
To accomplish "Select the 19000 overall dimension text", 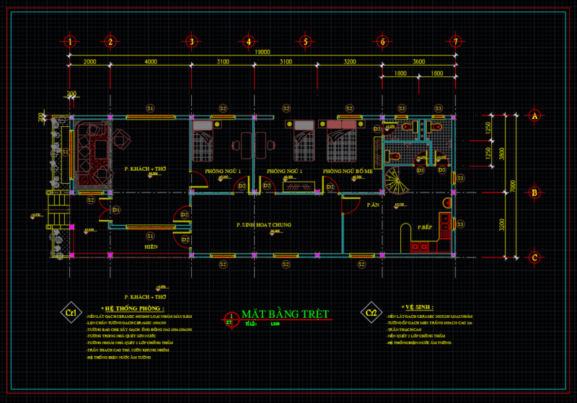I will [x=262, y=52].
